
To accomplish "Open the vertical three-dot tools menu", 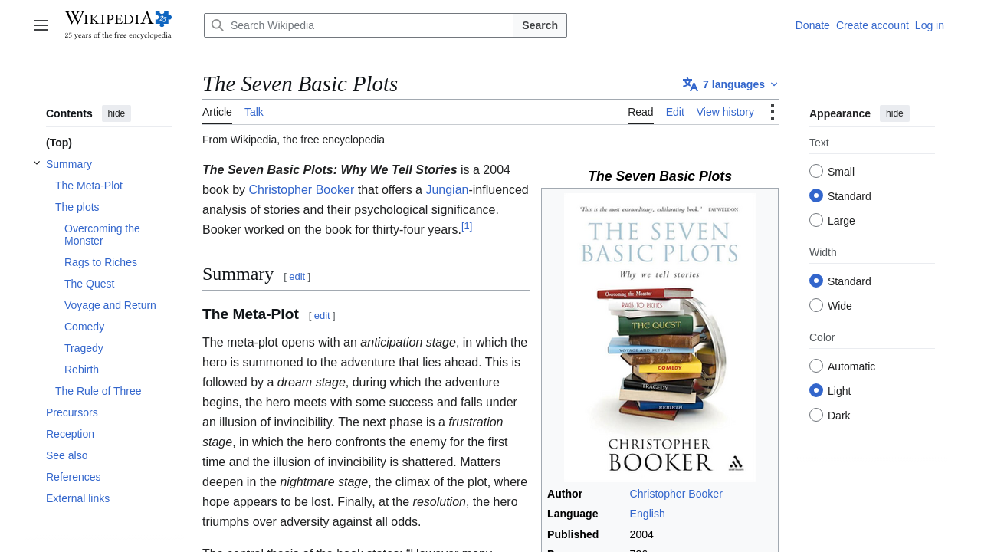I will tap(772, 112).
